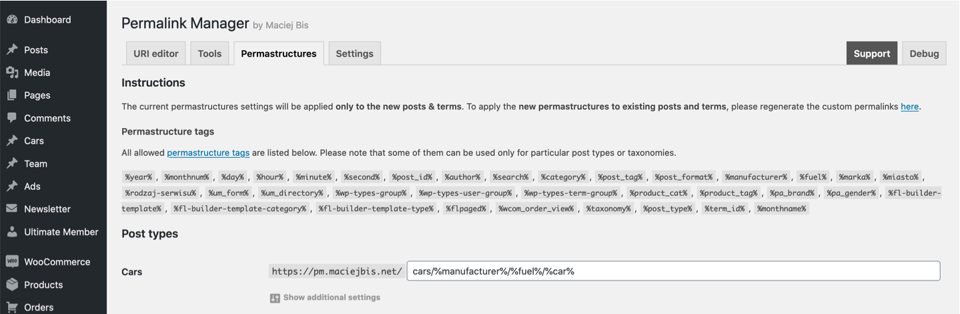Image resolution: width=960 pixels, height=314 pixels.
Task: Open the Ultimate Member person icon
Action: pyautogui.click(x=12, y=232)
